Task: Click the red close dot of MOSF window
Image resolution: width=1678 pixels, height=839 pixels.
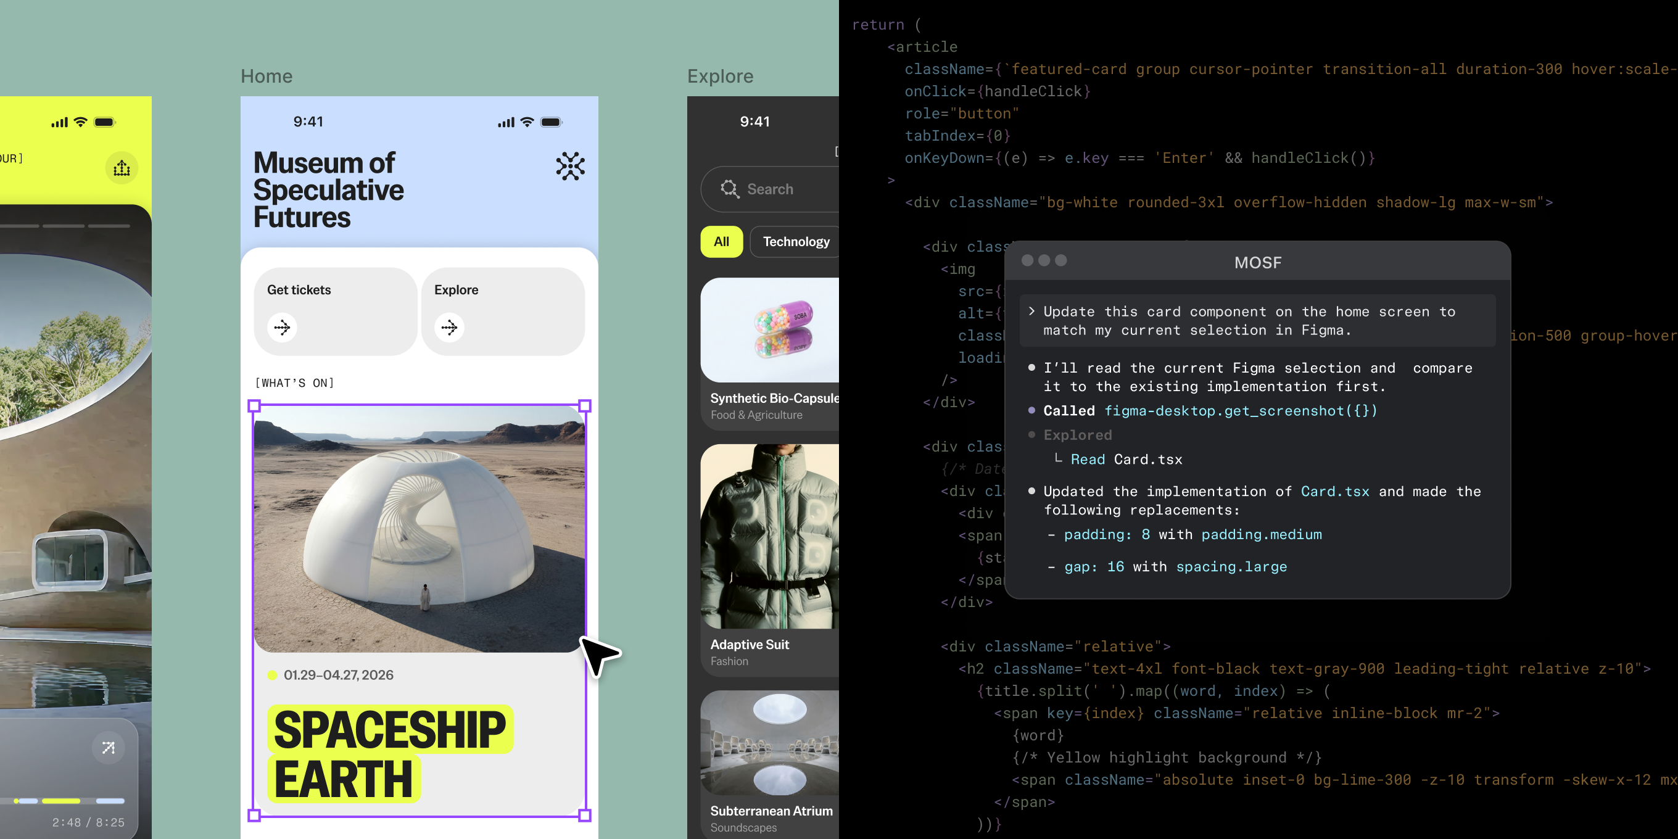Action: 1027,260
